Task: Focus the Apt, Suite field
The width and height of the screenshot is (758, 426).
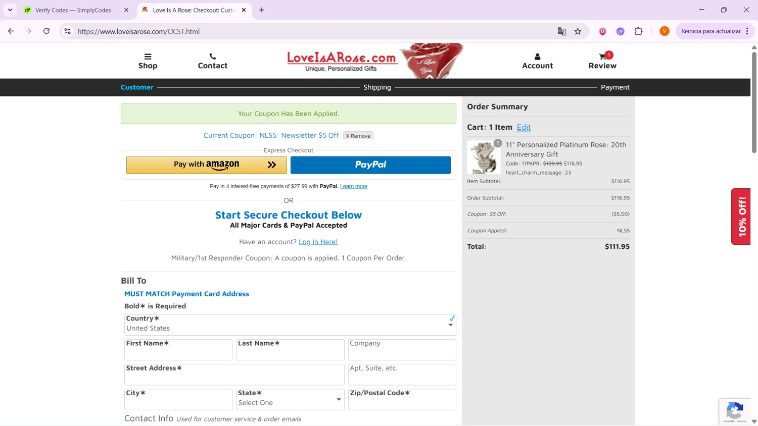Action: 402,375
